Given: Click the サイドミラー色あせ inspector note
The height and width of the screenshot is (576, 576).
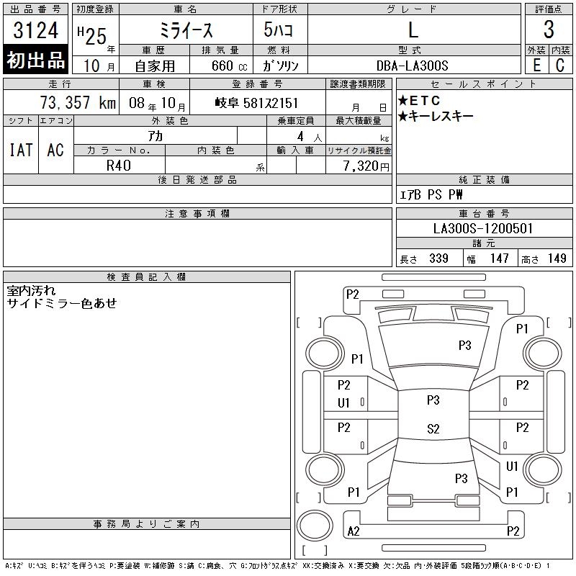Looking at the screenshot, I should click(61, 303).
